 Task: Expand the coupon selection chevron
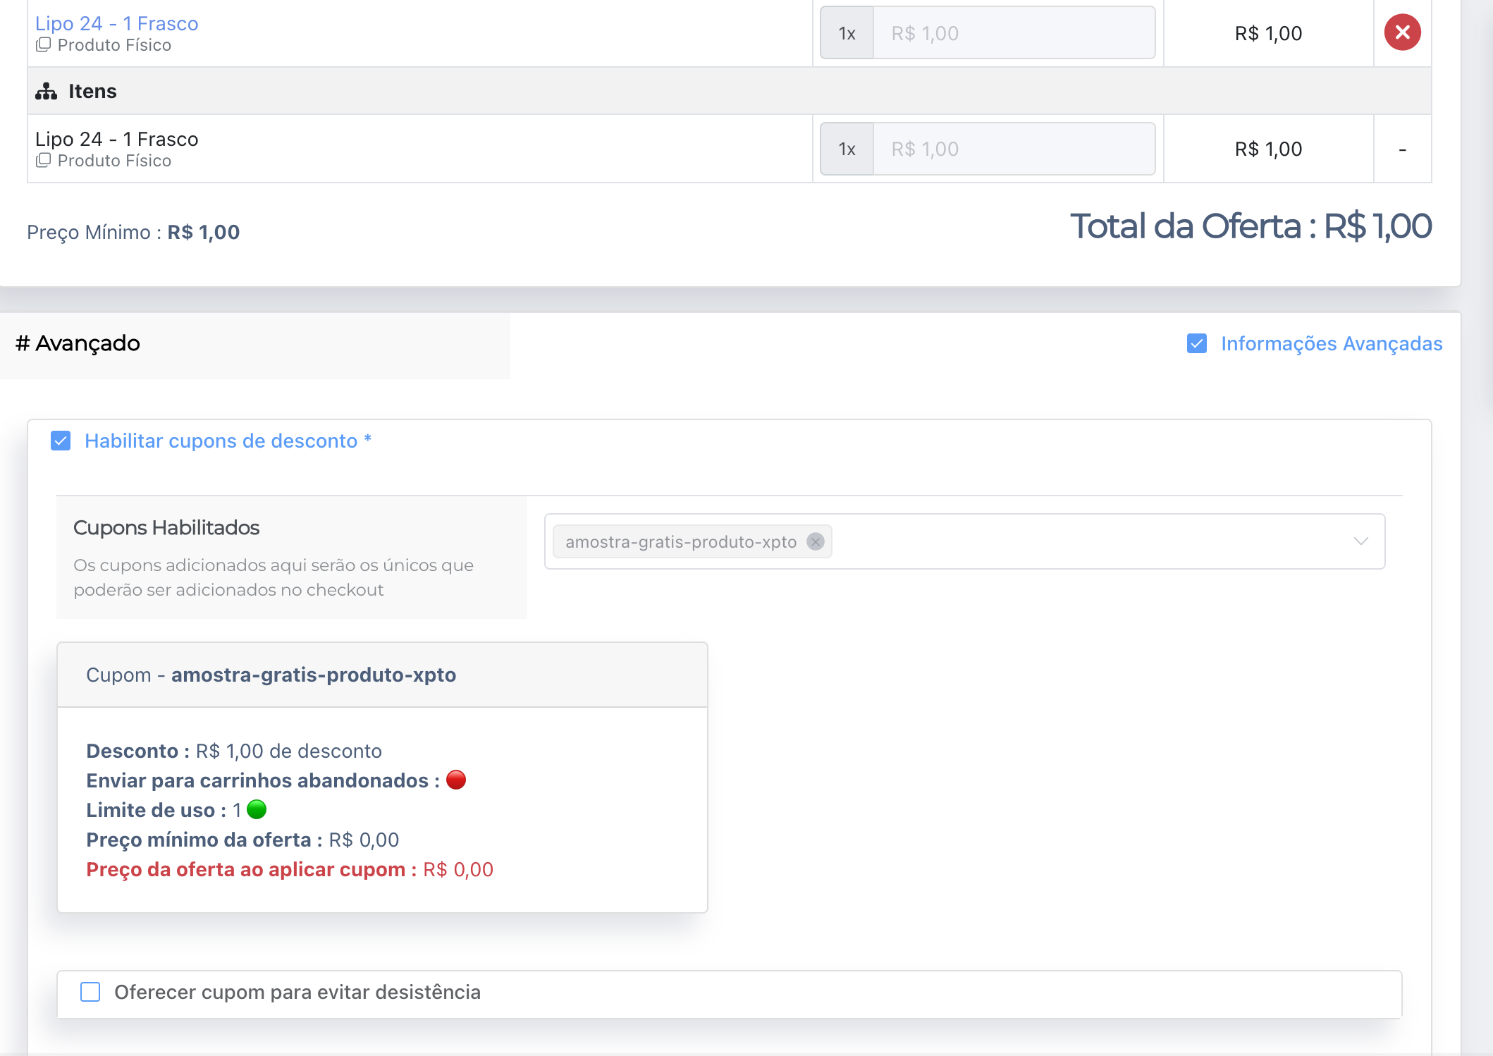coord(1360,541)
